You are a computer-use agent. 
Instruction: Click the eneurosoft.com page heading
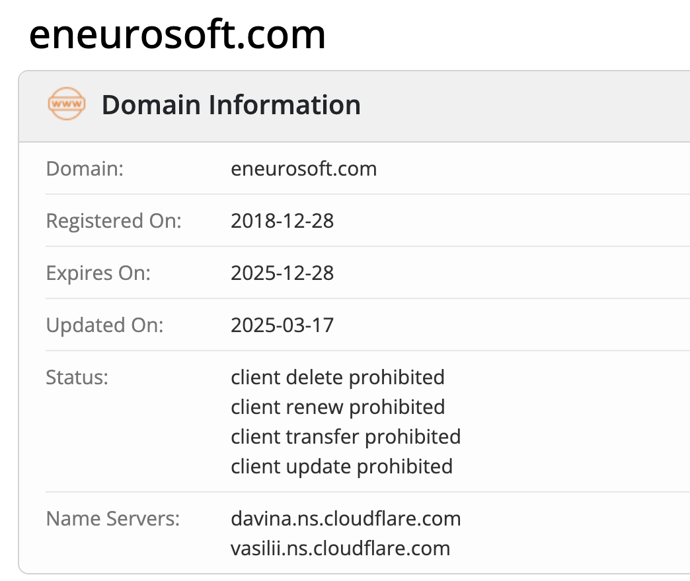(x=177, y=35)
